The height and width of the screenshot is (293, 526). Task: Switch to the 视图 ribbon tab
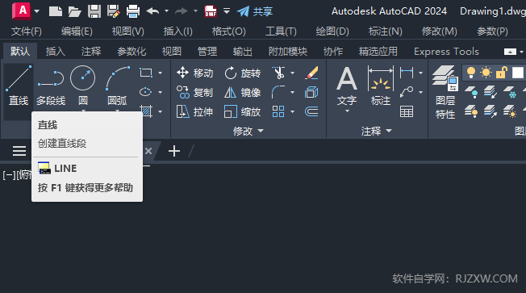pyautogui.click(x=172, y=52)
